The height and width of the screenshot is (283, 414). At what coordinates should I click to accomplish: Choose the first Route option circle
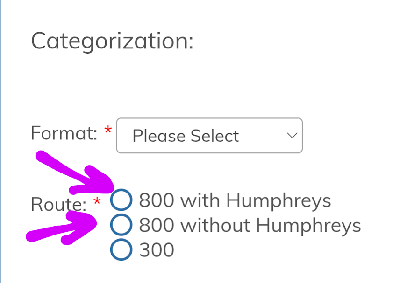pos(121,200)
